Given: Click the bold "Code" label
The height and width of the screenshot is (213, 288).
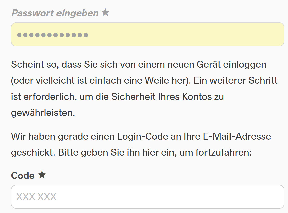Looking at the screenshot, I should (x=23, y=175).
